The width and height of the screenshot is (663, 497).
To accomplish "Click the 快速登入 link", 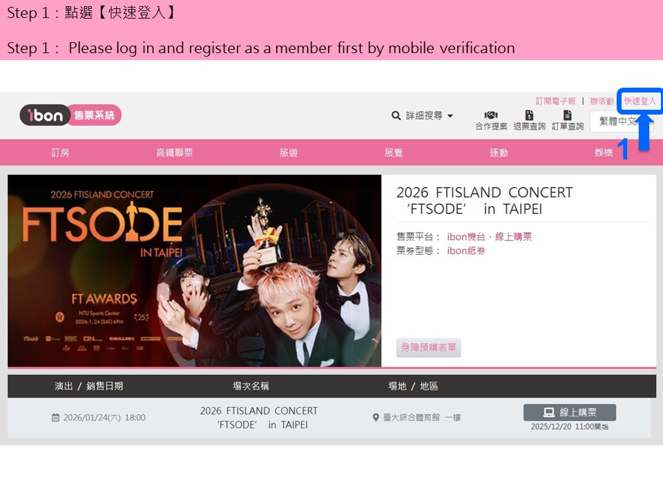I will click(640, 101).
